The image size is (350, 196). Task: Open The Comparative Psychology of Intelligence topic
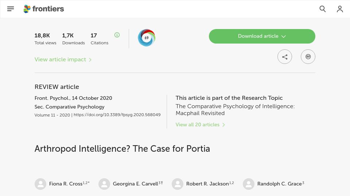pos(235,110)
